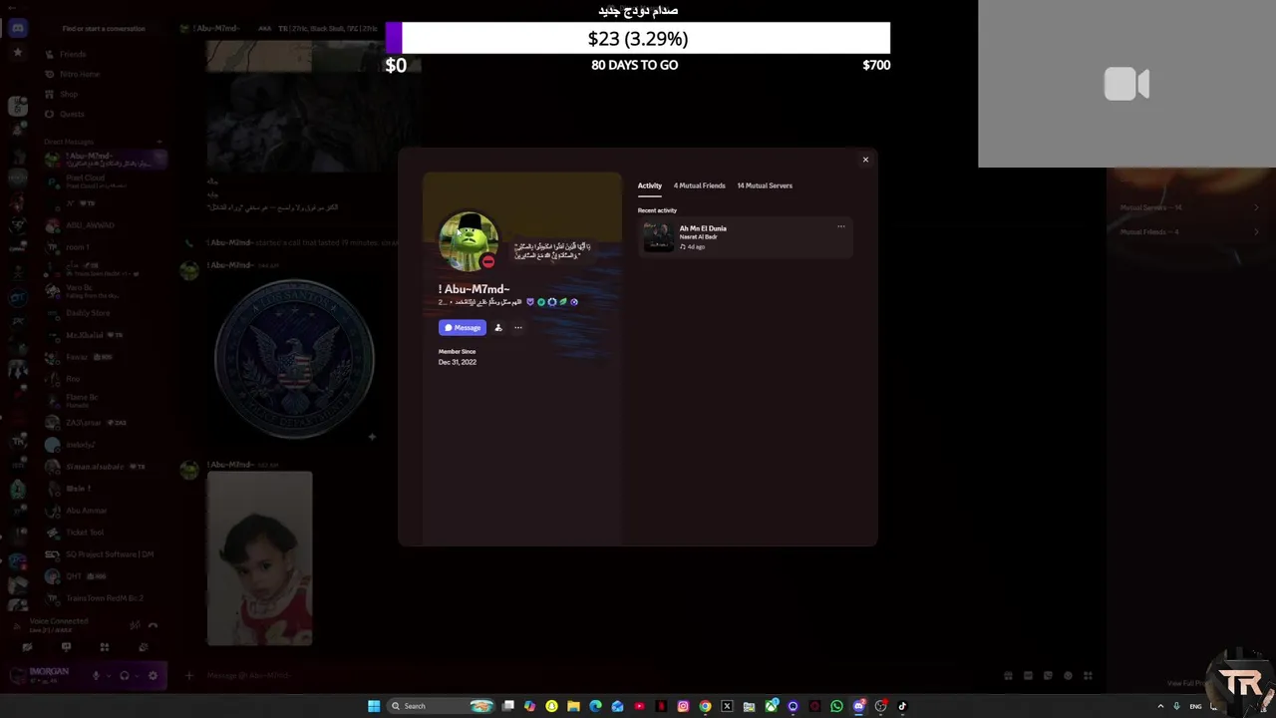Open TikTok from the taskbar
Screen dimensions: 1276x718
[x=902, y=706]
